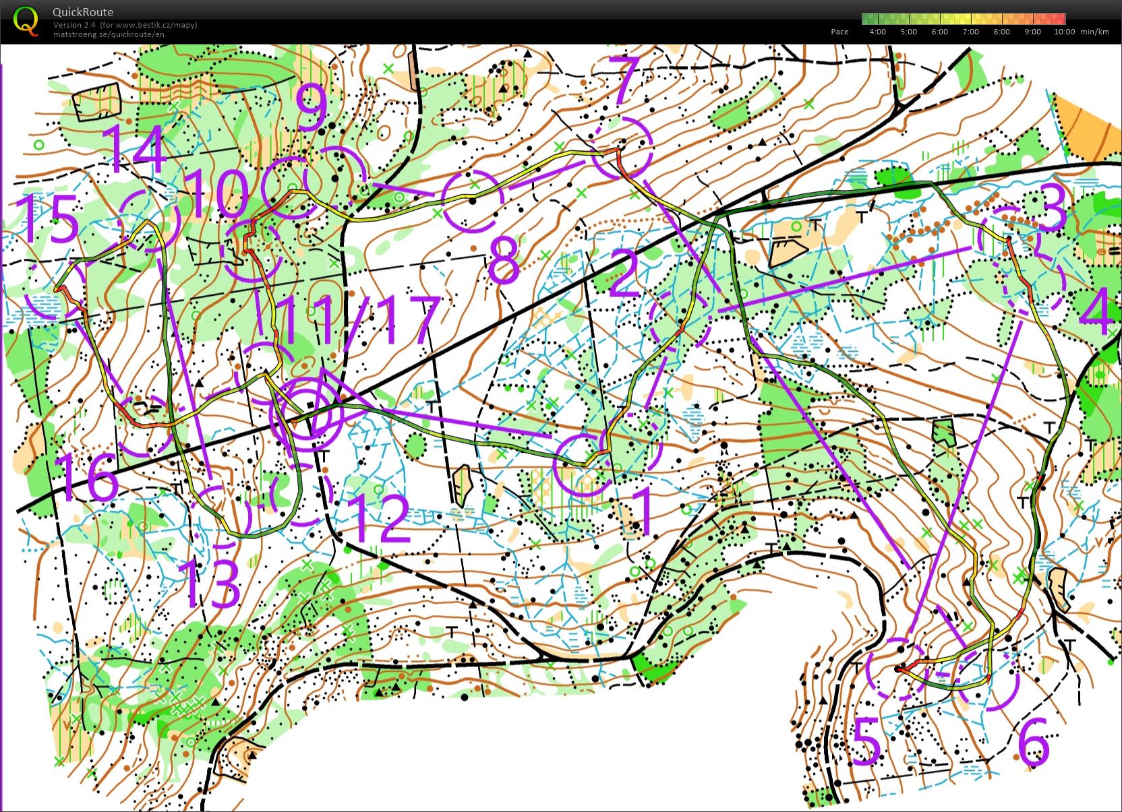The image size is (1122, 812).
Task: Click control number 8 on the map
Action: click(504, 260)
